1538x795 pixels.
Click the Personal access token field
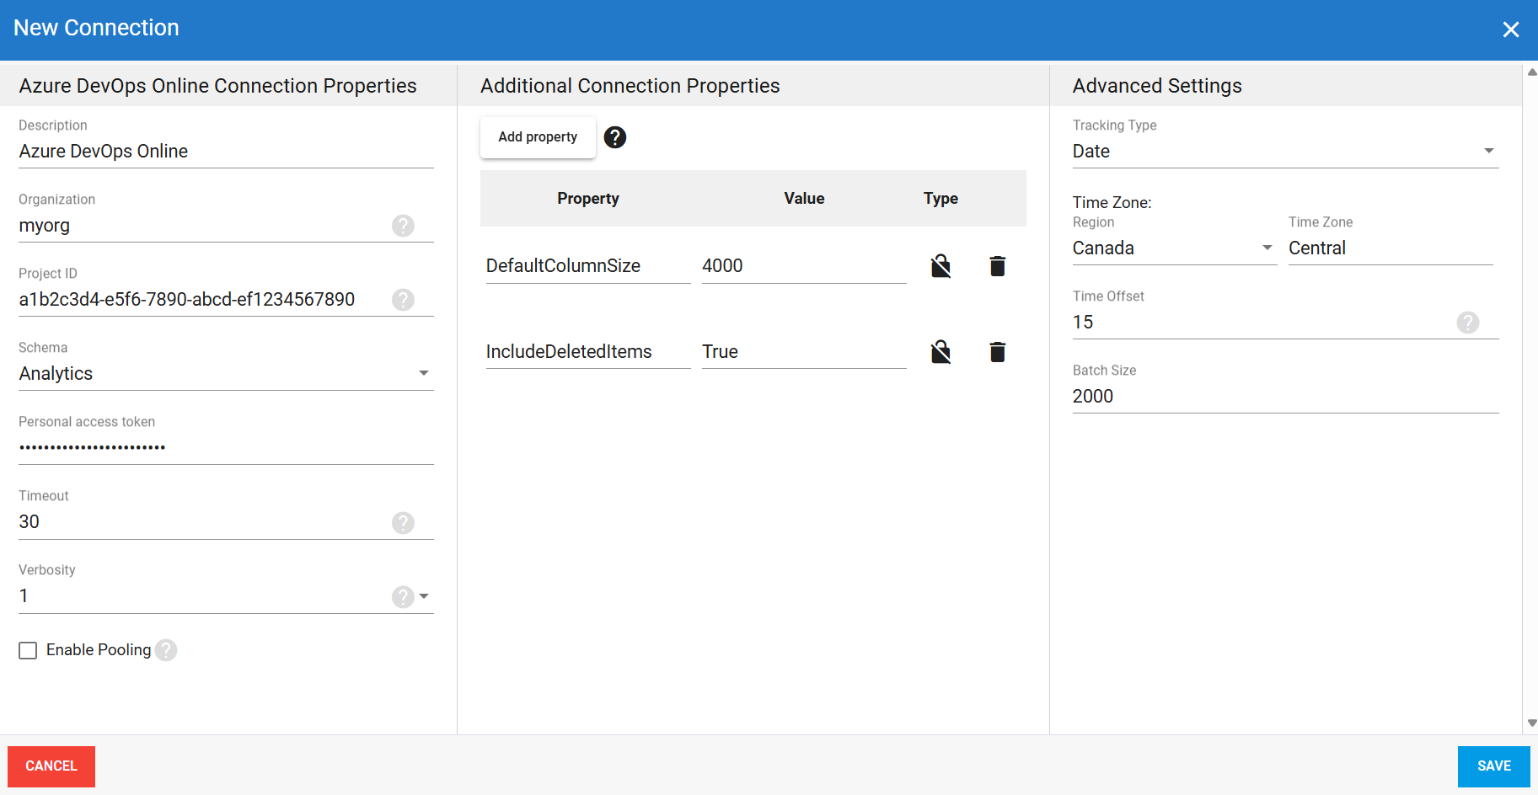[x=226, y=448]
